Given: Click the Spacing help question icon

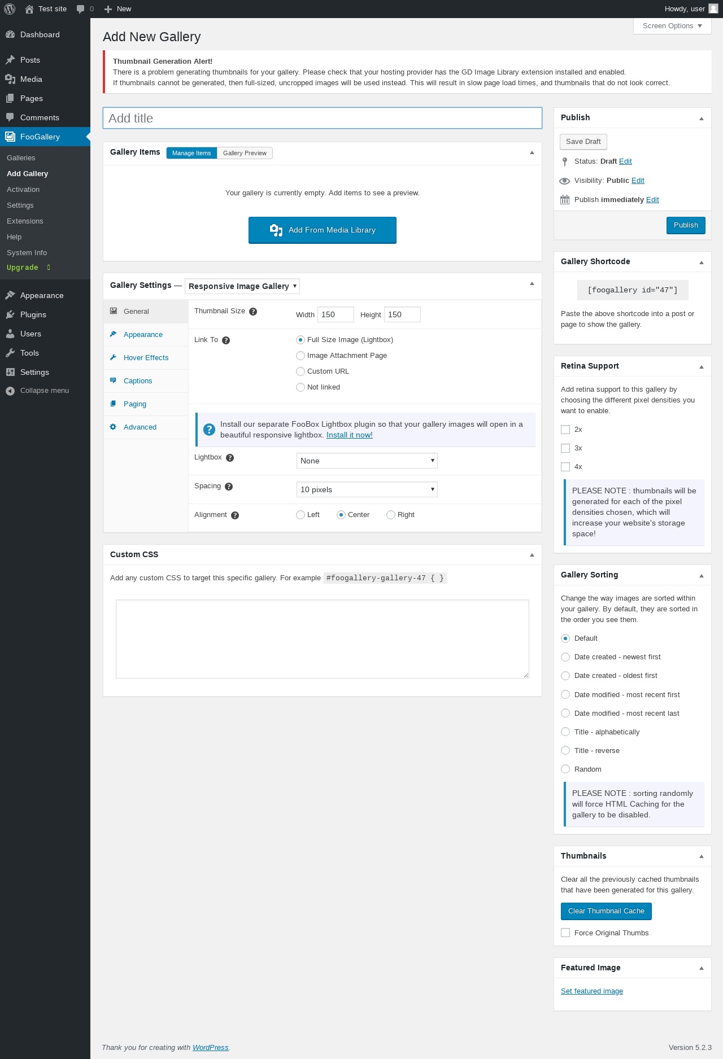Looking at the screenshot, I should (x=229, y=487).
